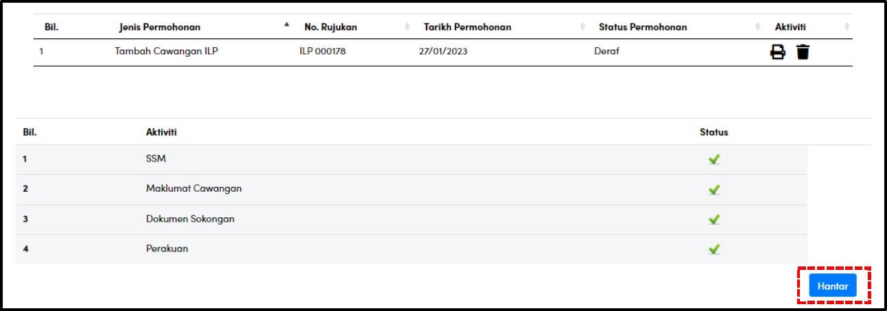The image size is (887, 311).
Task: Submit with the Hantar button
Action: pyautogui.click(x=833, y=286)
